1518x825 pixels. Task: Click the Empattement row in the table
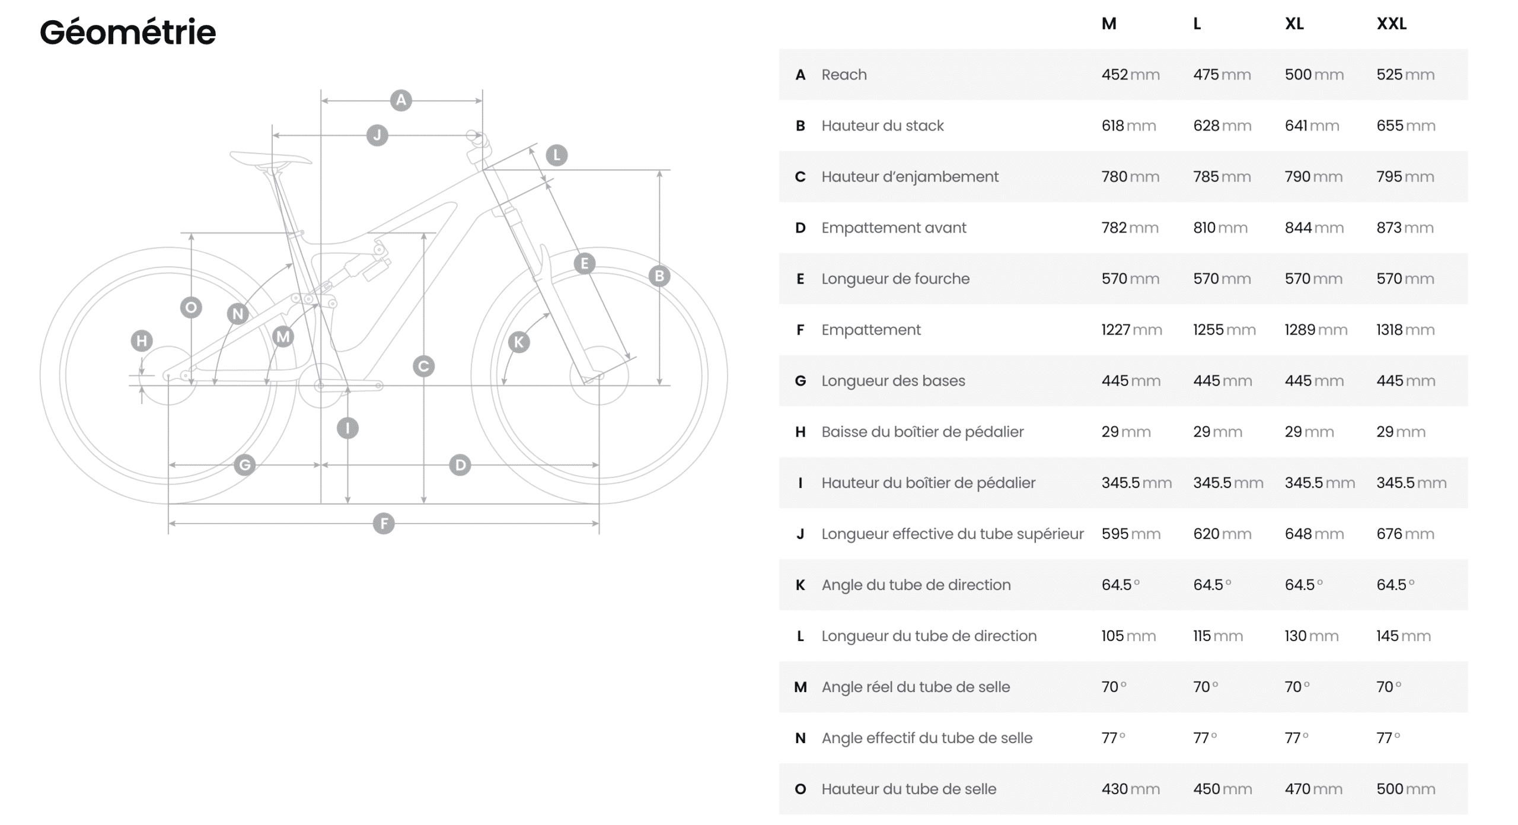(x=1123, y=330)
